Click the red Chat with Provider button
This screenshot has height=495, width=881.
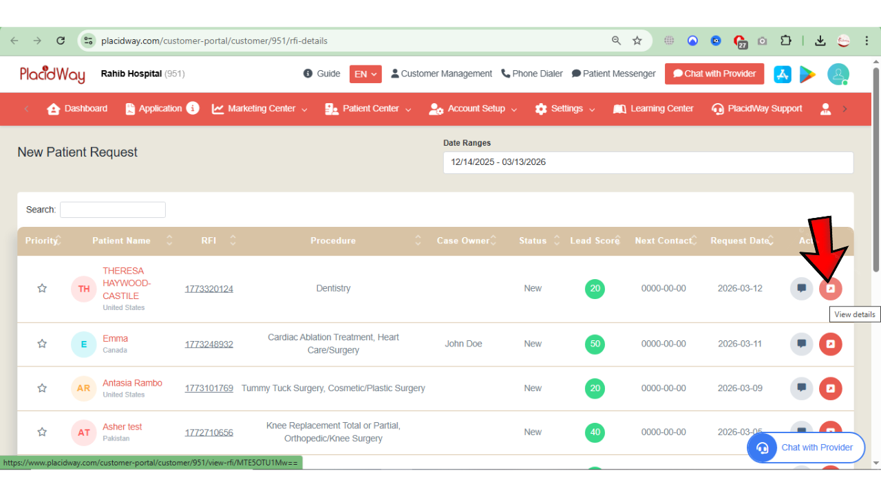point(714,74)
